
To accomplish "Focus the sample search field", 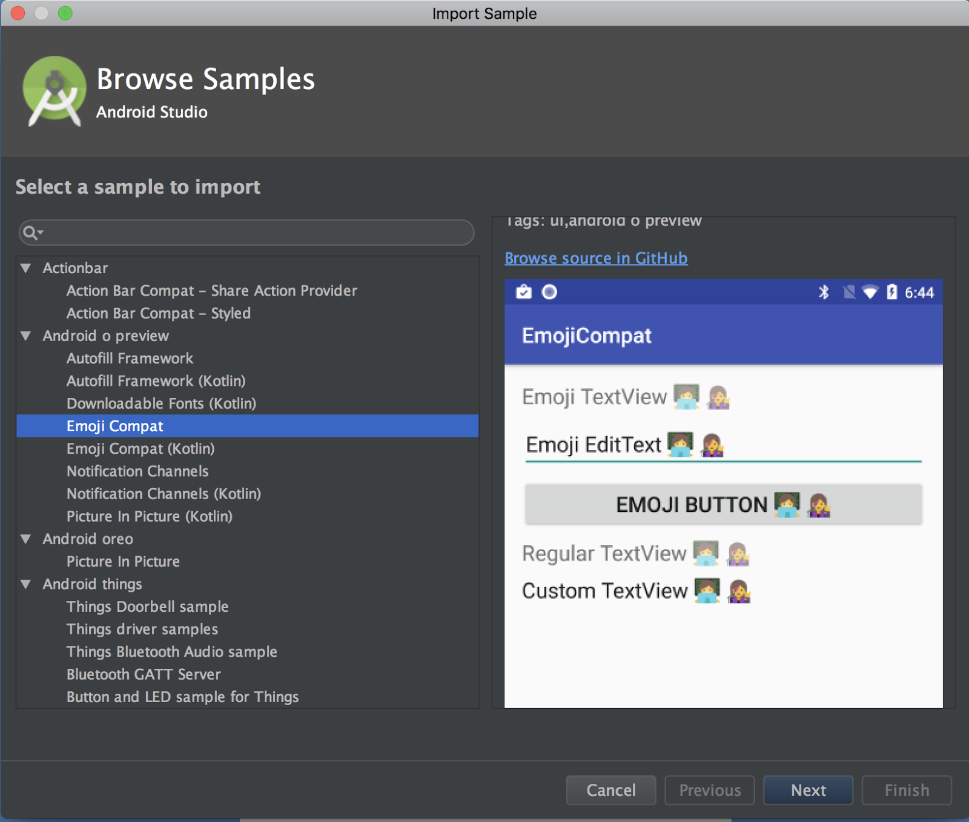I will point(254,233).
